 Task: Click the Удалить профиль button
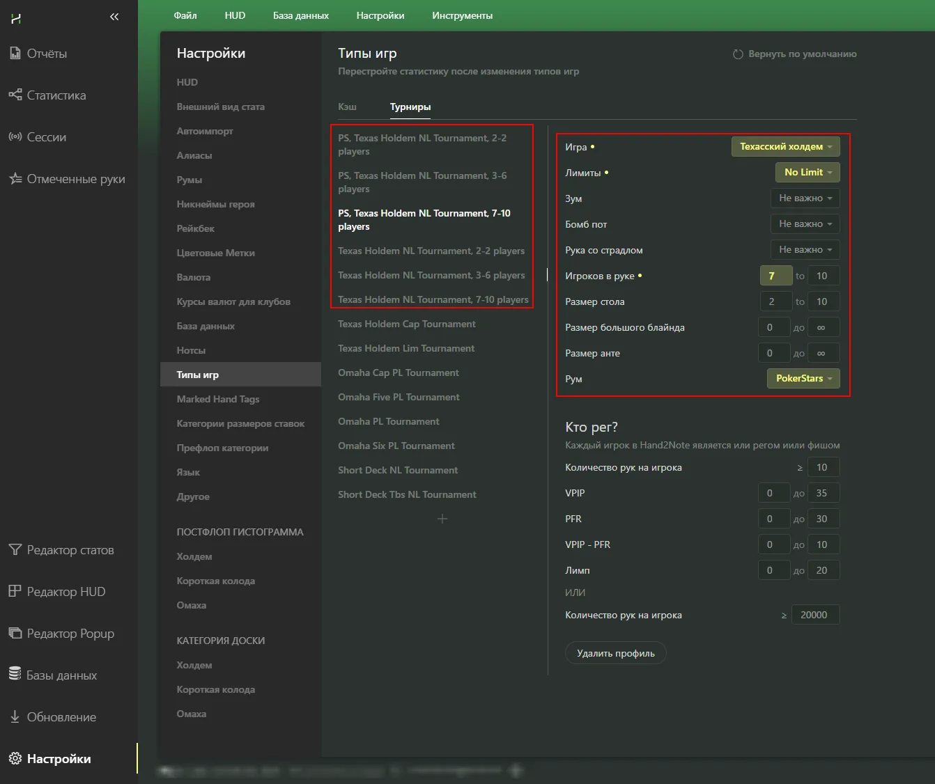616,653
